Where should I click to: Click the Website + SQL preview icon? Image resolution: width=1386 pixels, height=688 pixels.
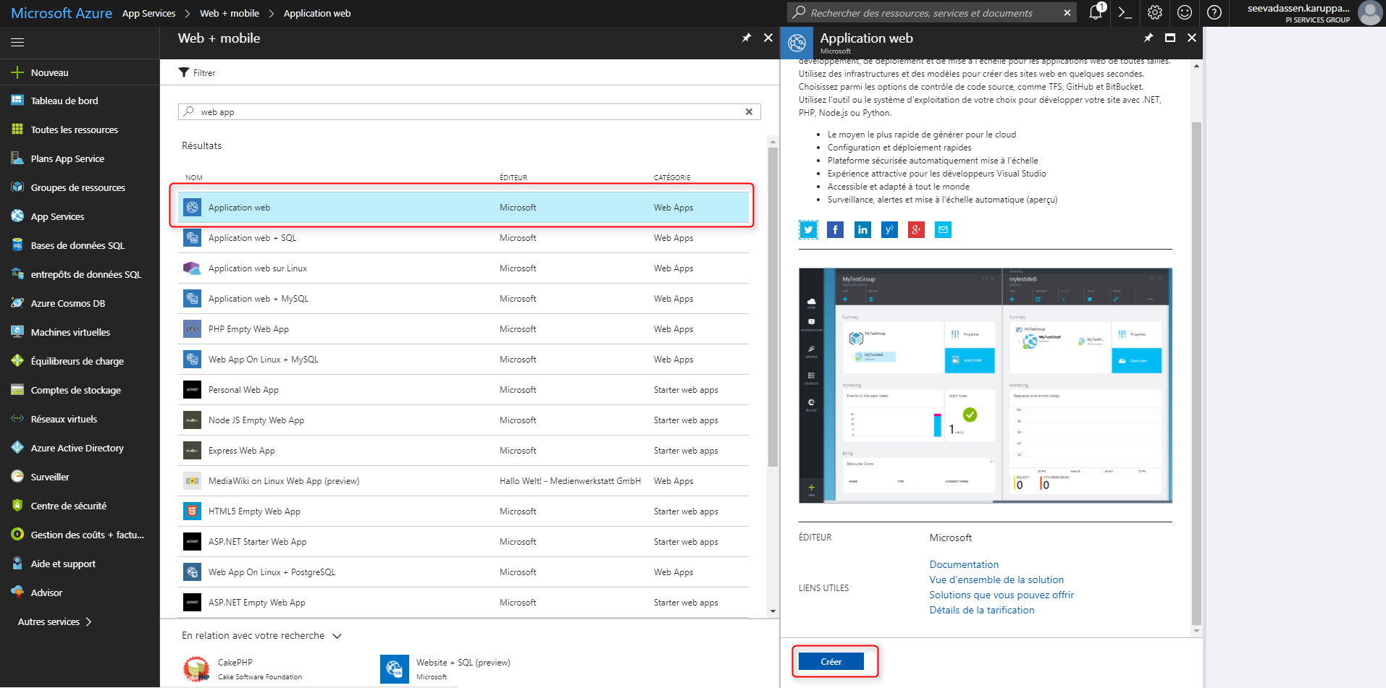click(x=395, y=669)
